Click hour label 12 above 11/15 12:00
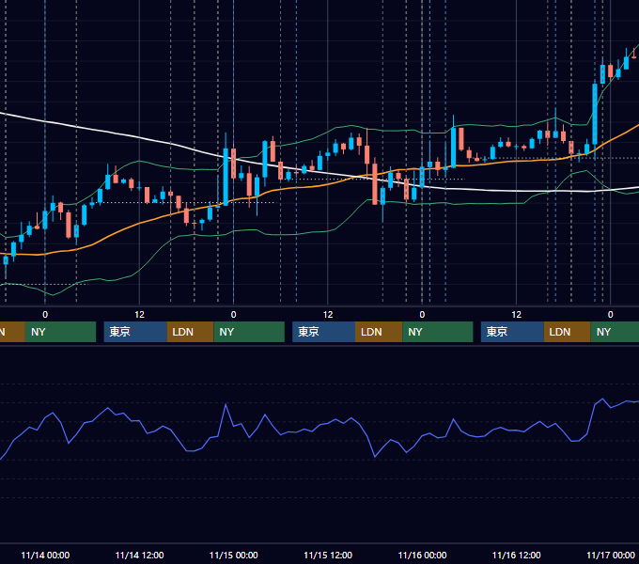 pyautogui.click(x=328, y=315)
